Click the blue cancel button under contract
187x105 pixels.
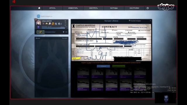(103, 66)
